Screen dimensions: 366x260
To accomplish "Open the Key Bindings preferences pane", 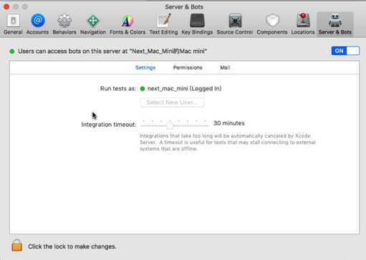I will (x=197, y=24).
